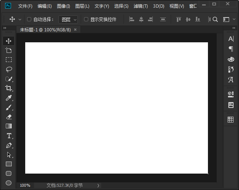Open the 视图(V) menu
Screen dimensions: 239x190
click(x=177, y=6)
